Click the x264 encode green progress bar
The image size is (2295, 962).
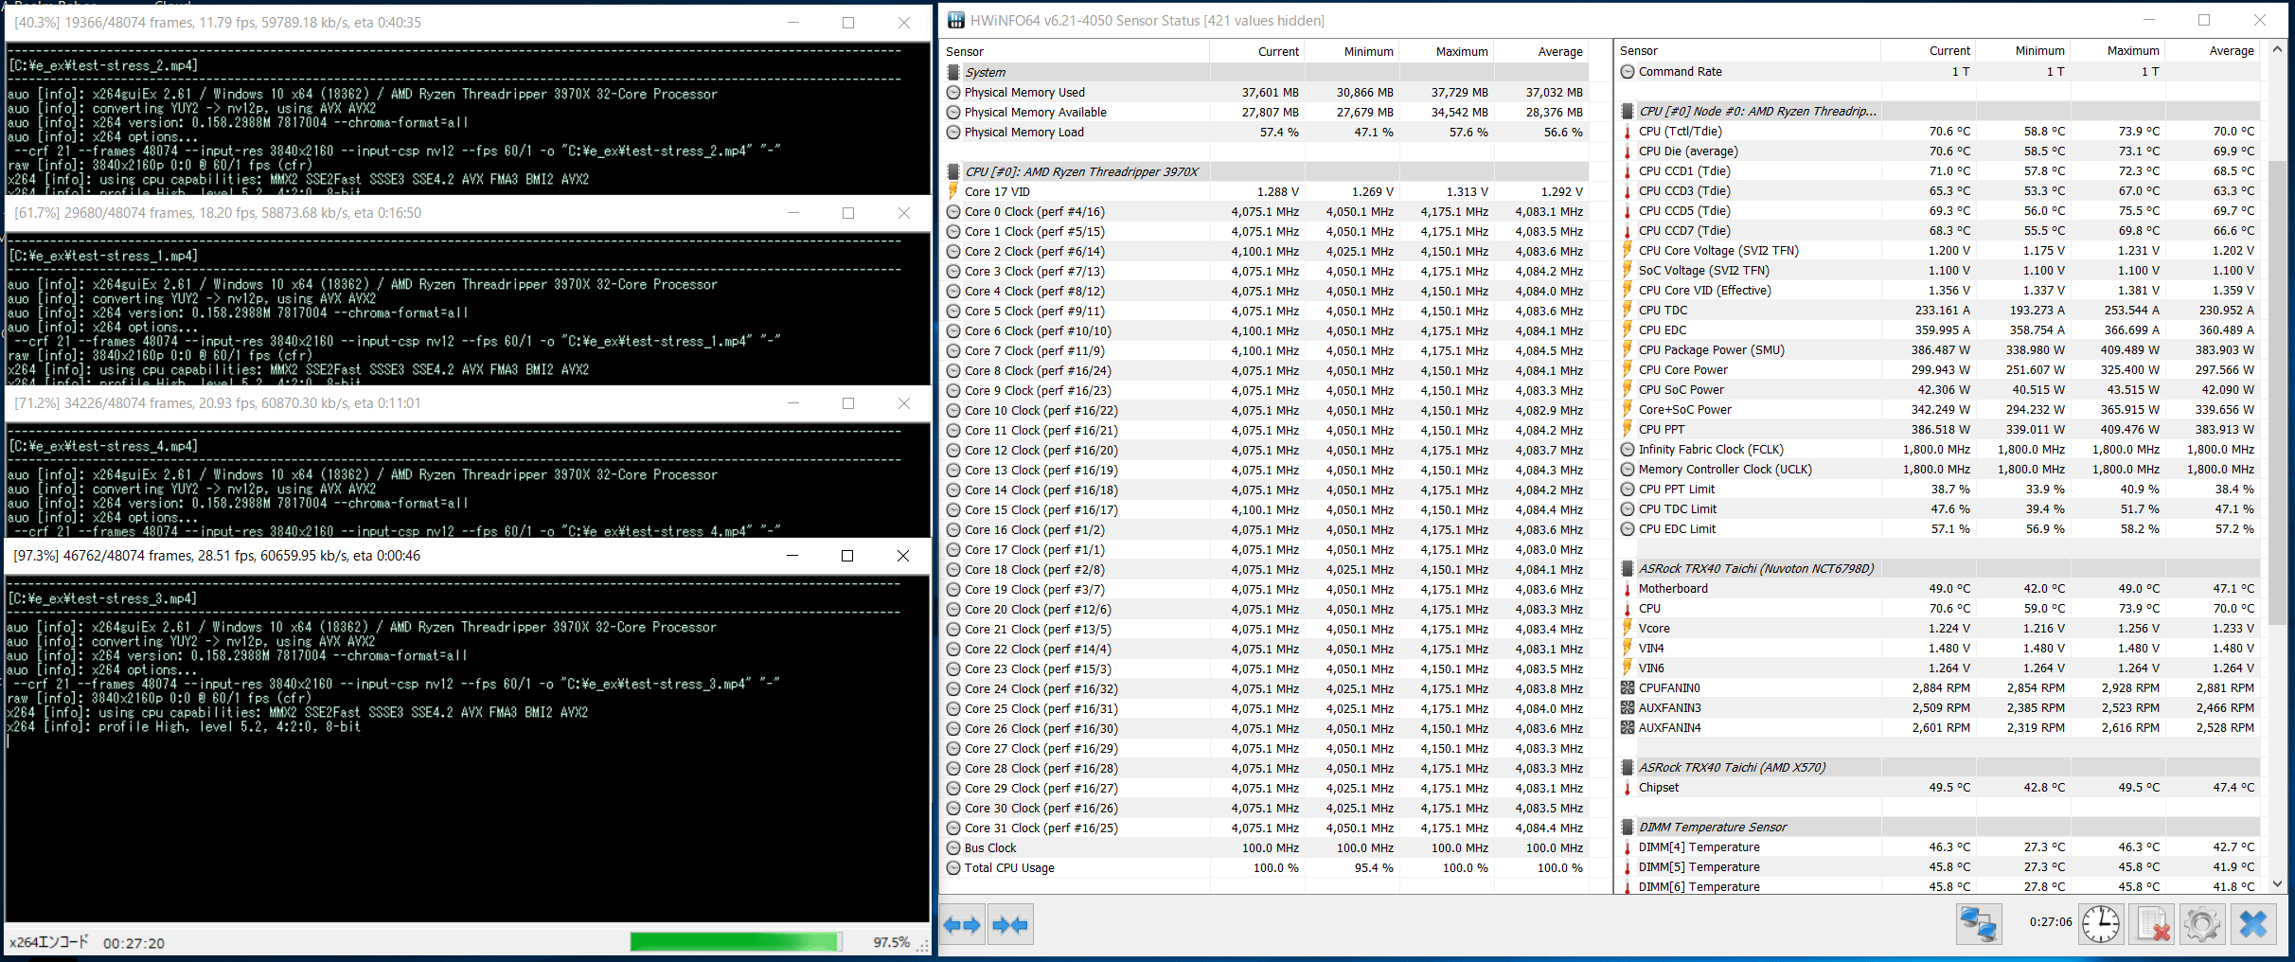(736, 941)
